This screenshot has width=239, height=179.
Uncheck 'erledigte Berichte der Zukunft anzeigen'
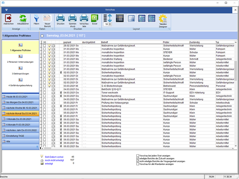(x=138, y=158)
